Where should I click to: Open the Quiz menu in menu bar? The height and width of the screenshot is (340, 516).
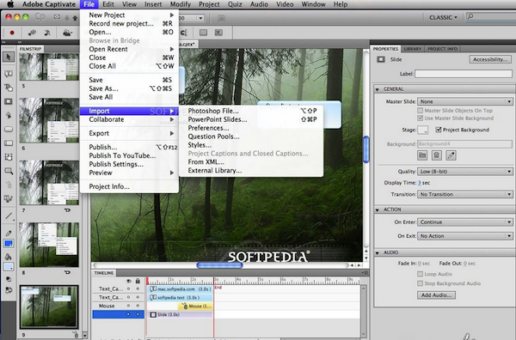[x=235, y=4]
